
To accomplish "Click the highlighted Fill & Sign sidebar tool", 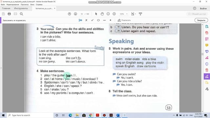I will (x=207, y=76).
